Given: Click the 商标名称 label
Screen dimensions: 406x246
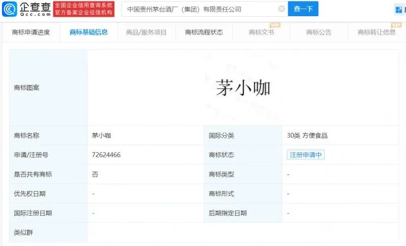Looking at the screenshot, I should [x=27, y=135].
